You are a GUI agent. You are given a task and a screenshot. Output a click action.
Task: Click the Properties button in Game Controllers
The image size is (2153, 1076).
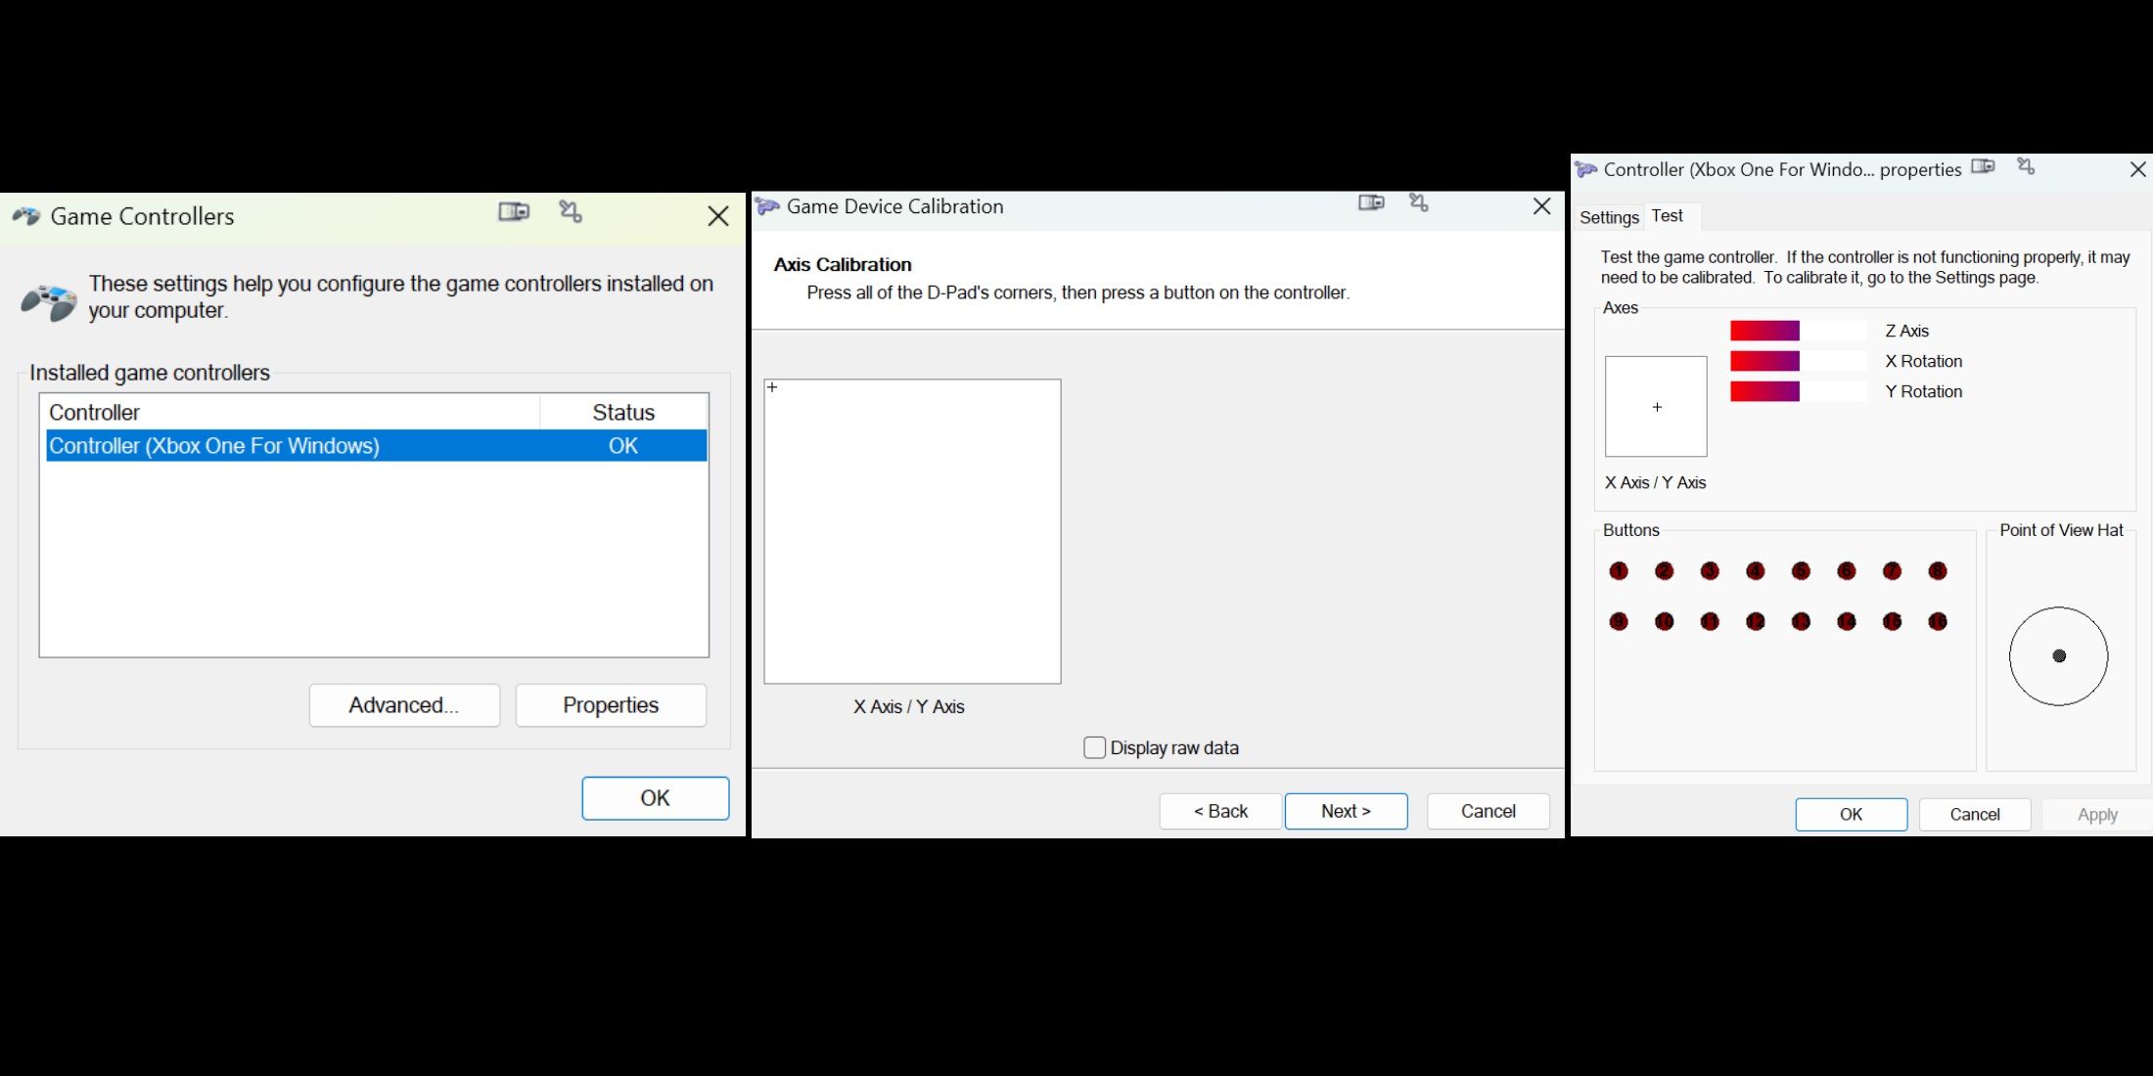click(610, 704)
